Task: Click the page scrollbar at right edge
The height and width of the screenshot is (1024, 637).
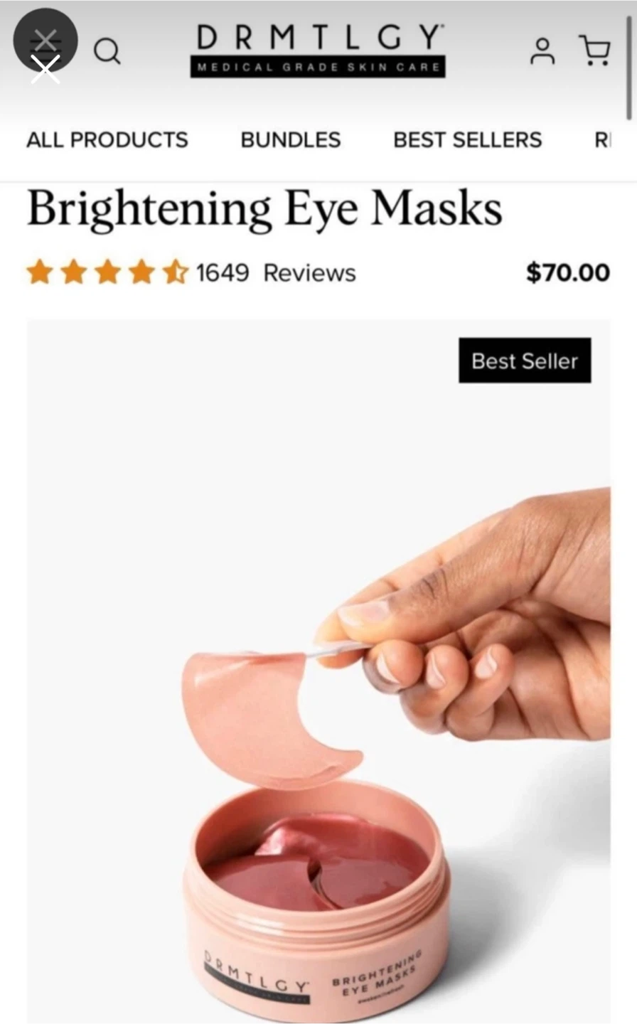Action: point(628,68)
